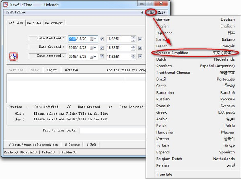Screen dimensions: 241x179
Task: Open the softwareok.com website link
Action: click(34, 144)
